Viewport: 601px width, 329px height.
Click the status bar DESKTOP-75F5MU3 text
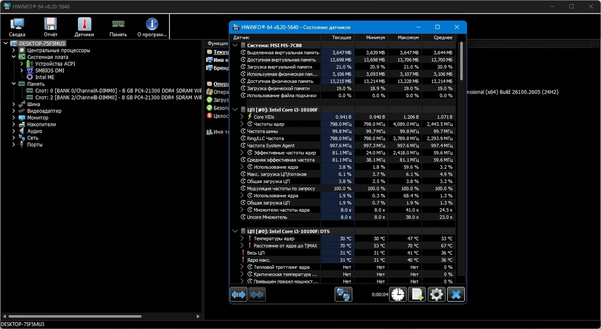(x=23, y=324)
